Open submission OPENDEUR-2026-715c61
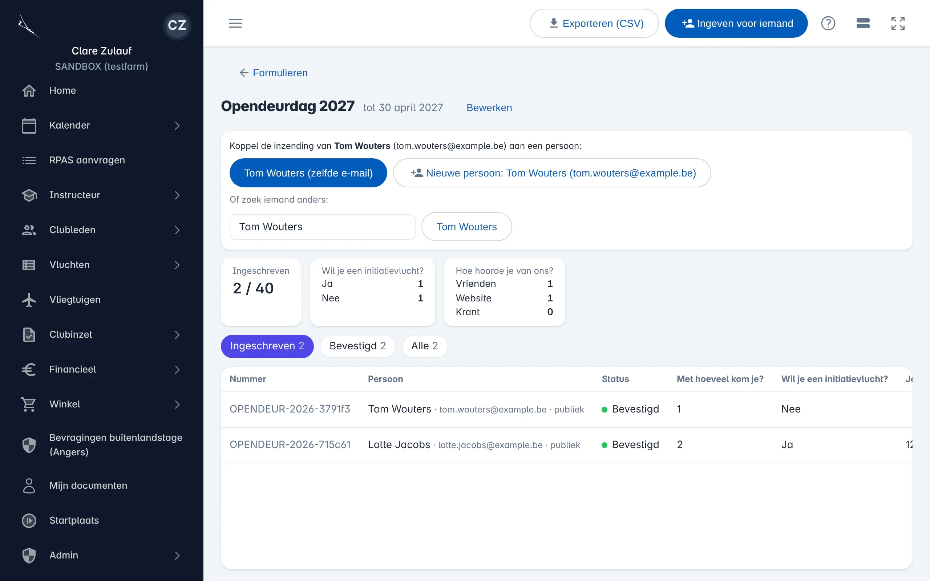Image resolution: width=930 pixels, height=581 pixels. (290, 445)
